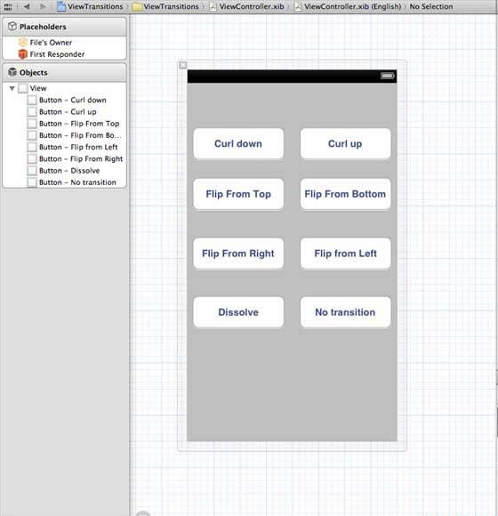Select View row label in Objects
The image size is (498, 516).
38,88
